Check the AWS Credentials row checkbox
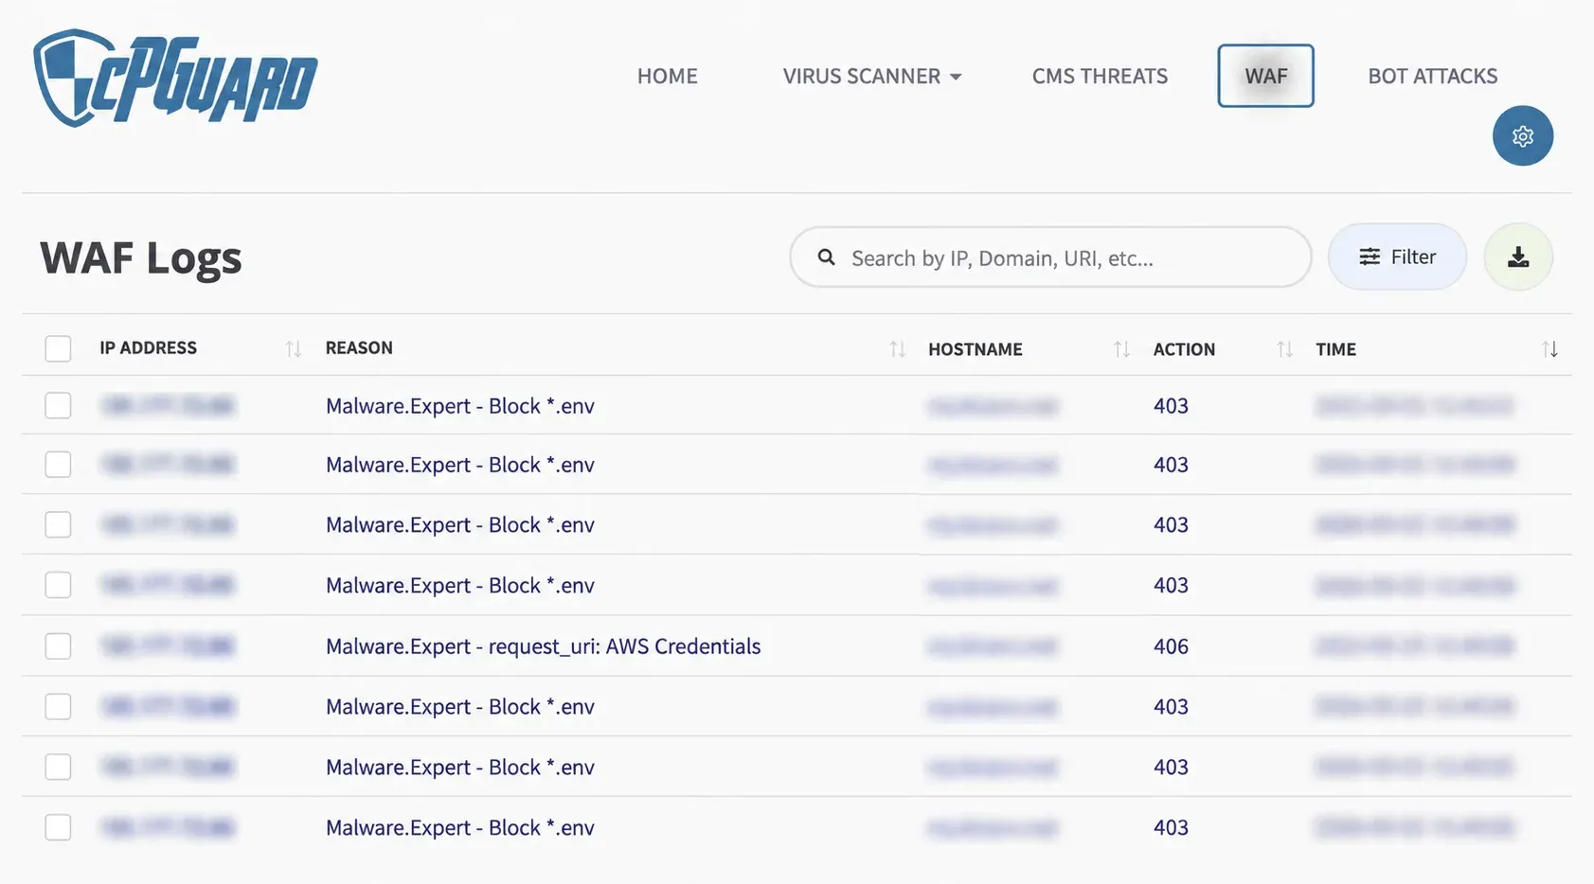Viewport: 1594px width, 884px height. [x=58, y=645]
